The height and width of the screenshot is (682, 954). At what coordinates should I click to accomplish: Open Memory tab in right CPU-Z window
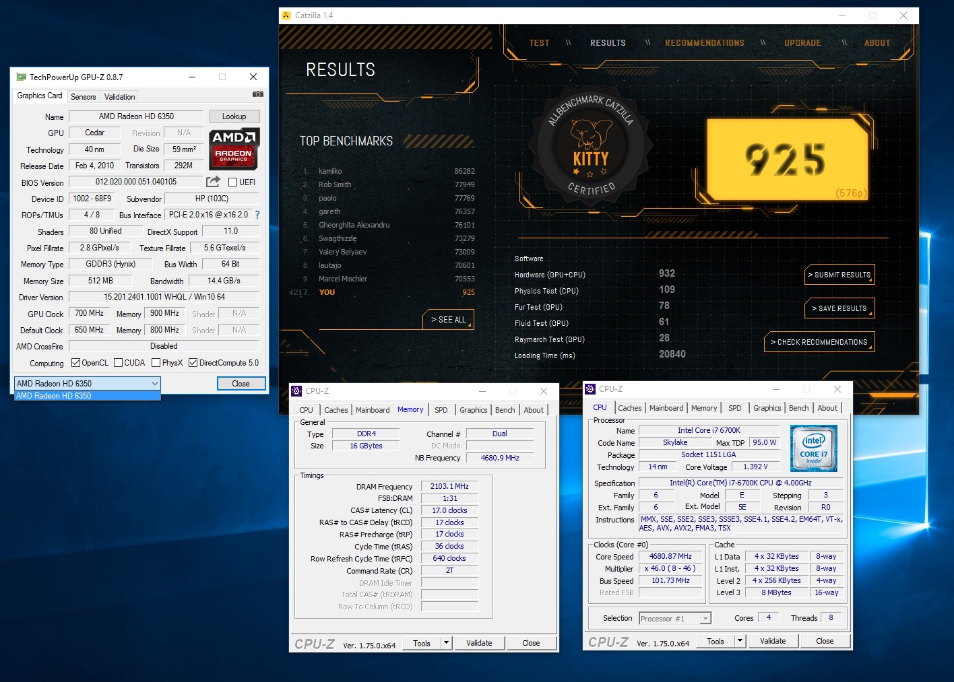[x=704, y=408]
